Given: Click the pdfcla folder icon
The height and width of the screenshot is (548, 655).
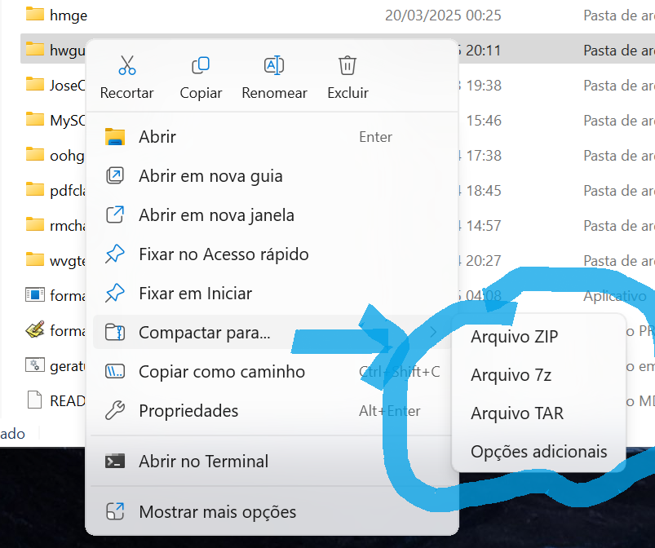Looking at the screenshot, I should click(x=35, y=190).
